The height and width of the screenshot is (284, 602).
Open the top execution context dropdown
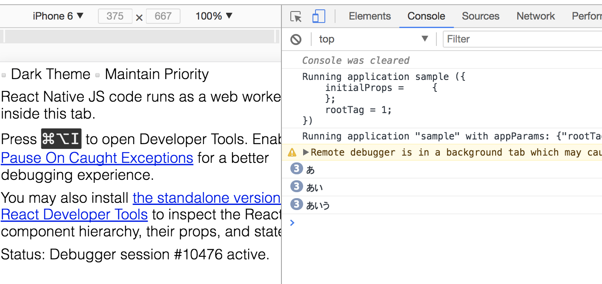(373, 39)
